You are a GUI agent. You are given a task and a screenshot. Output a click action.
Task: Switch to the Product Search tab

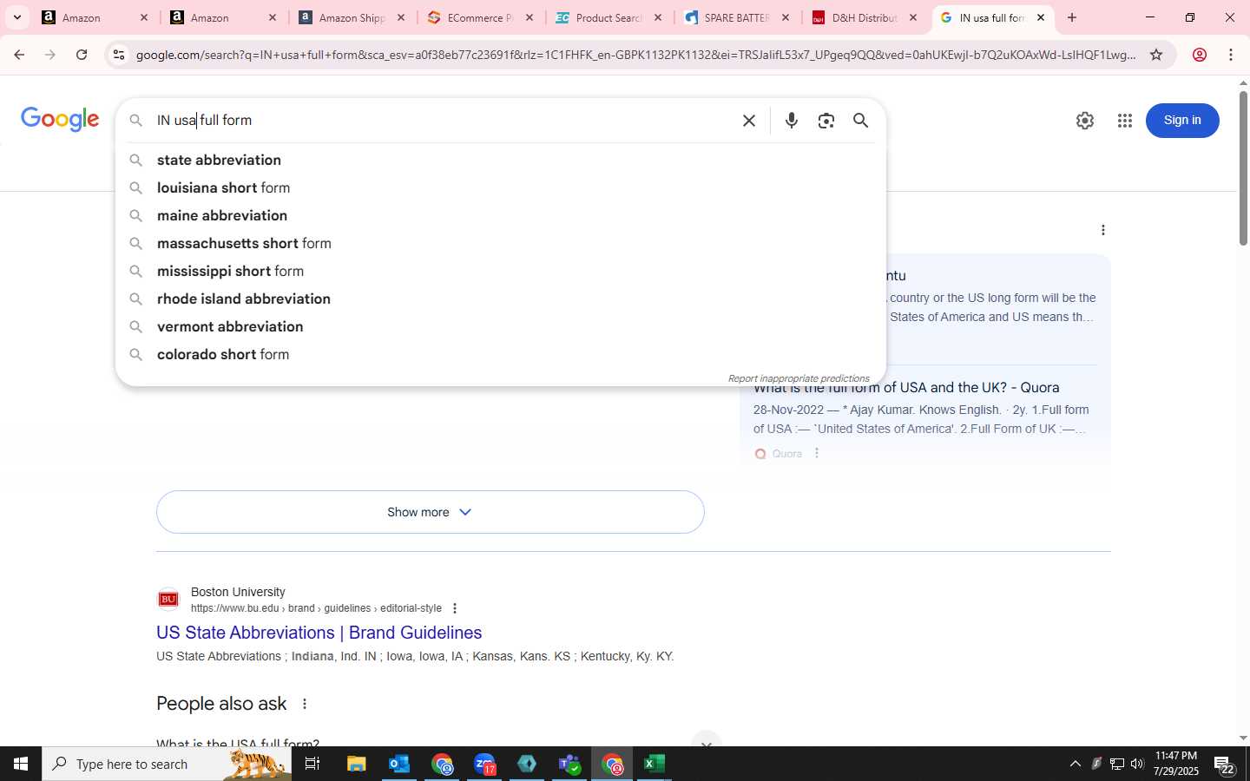[x=609, y=17]
